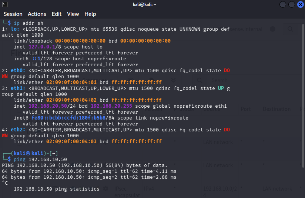Click the icmp_seq=2 ping reply line
The width and height of the screenshot is (305, 198).
click(89, 177)
